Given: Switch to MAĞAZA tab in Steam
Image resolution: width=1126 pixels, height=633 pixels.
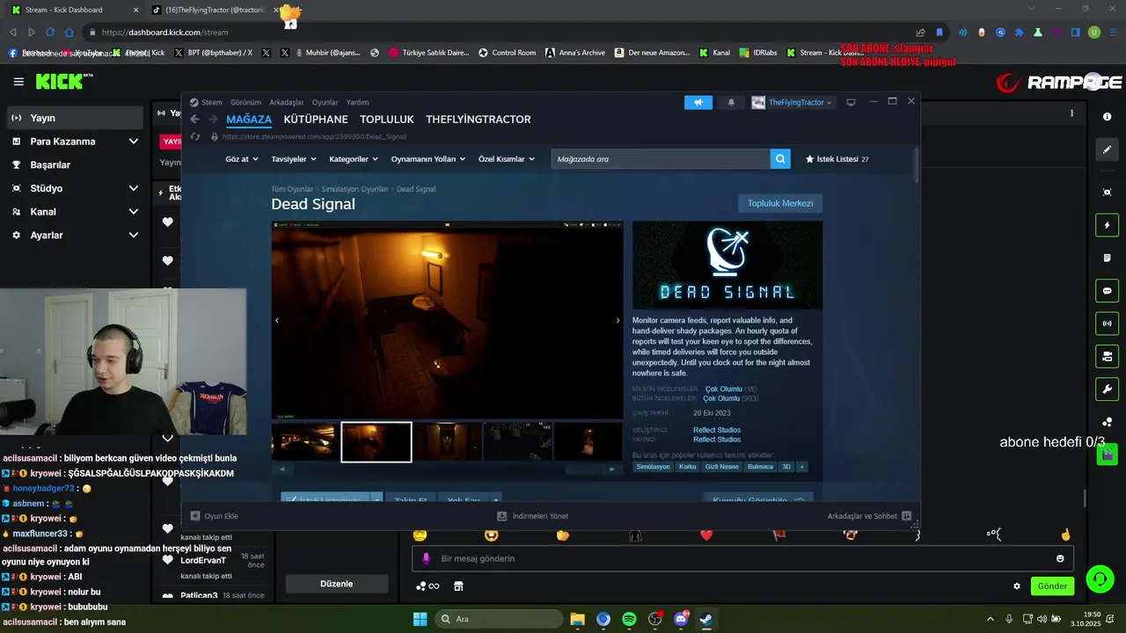Looking at the screenshot, I should (249, 120).
